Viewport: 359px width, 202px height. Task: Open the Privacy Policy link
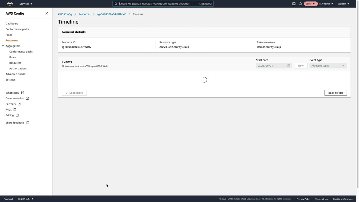point(303,199)
